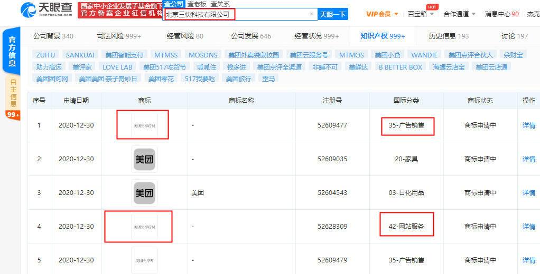The width and height of the screenshot is (540, 274).
Task: Select the 助力高远 tag
Action: [x=48, y=67]
